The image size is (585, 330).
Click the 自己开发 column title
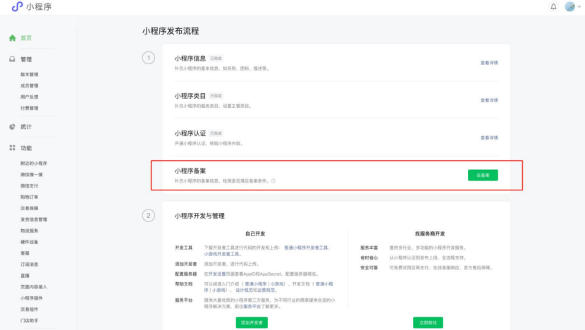pos(255,233)
